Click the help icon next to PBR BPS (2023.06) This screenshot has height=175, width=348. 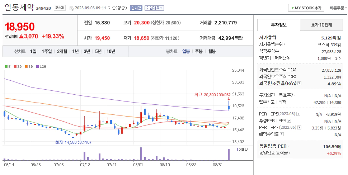point(300,128)
